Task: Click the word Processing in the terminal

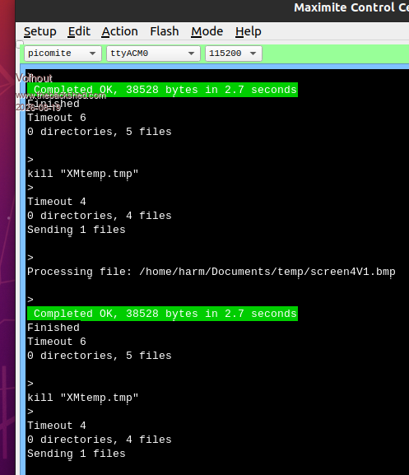Action: pyautogui.click(x=60, y=272)
